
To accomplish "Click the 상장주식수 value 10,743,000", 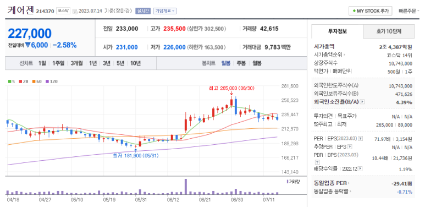I will 400,63.
